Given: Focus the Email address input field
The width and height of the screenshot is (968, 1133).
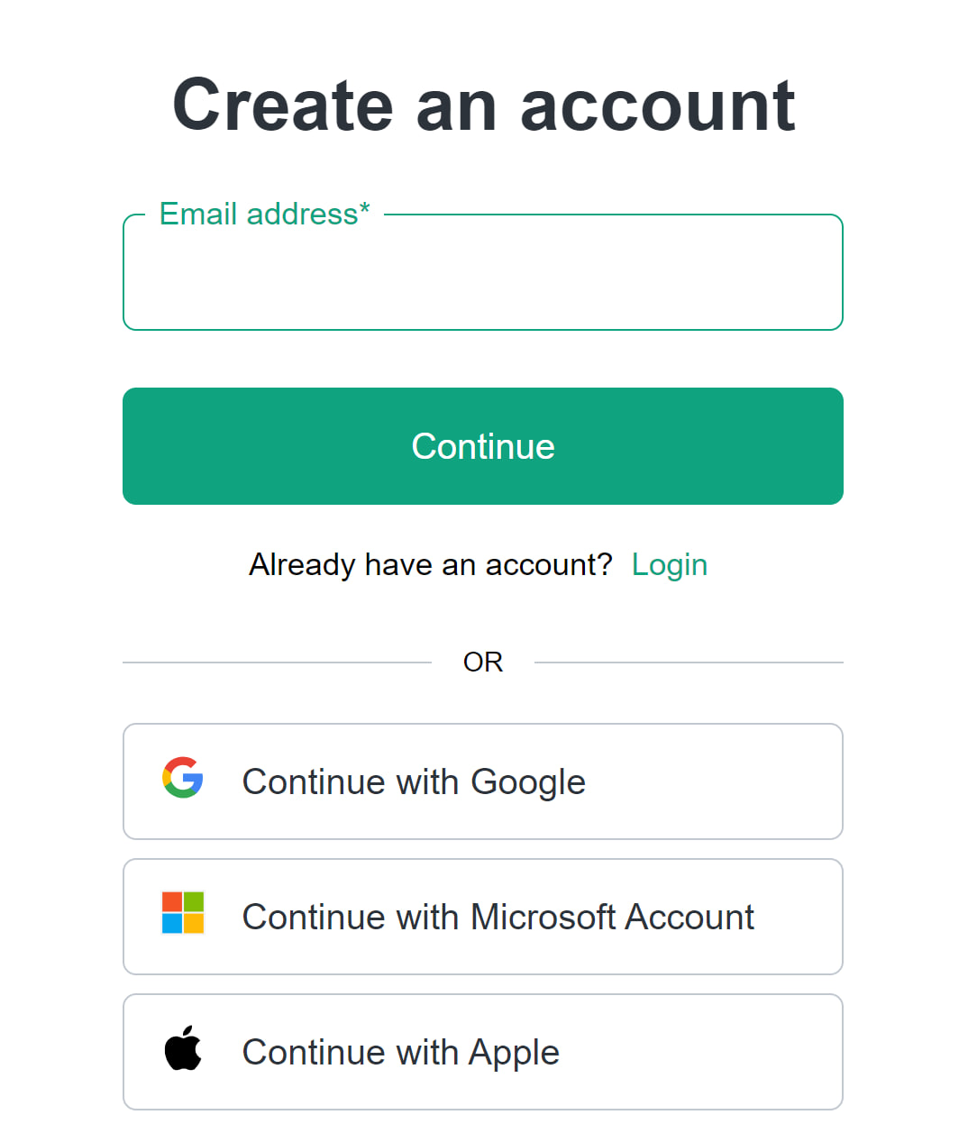Looking at the screenshot, I should (x=483, y=272).
